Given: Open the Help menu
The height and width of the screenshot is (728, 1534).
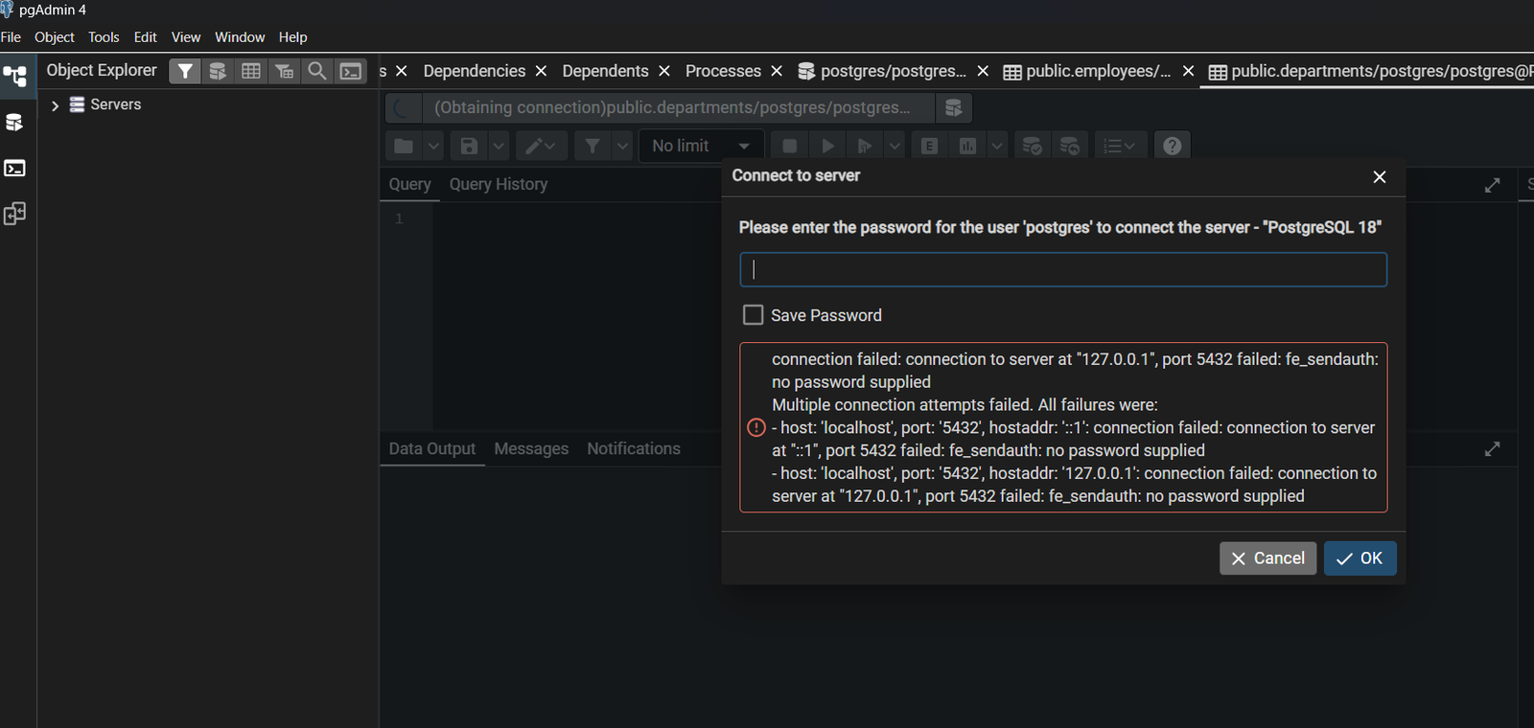Looking at the screenshot, I should (x=293, y=37).
